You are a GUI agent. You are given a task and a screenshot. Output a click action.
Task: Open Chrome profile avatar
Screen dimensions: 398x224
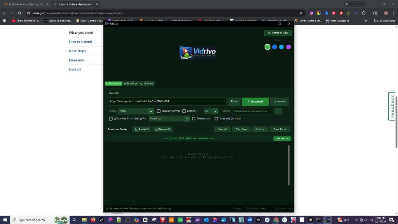pyautogui.click(x=386, y=13)
